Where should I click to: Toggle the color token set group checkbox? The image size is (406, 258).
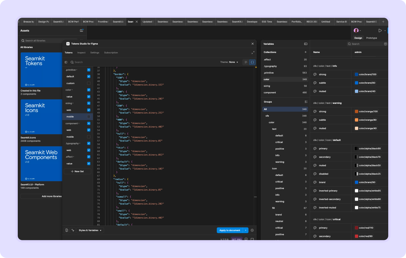89,90
